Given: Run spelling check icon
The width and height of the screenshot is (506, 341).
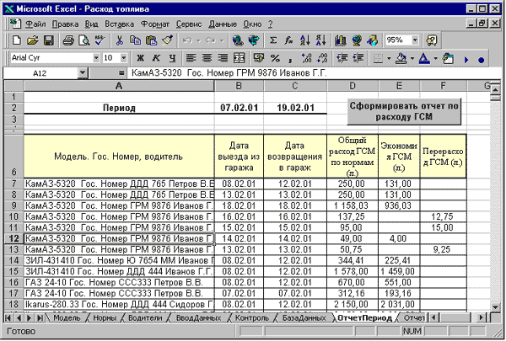Looking at the screenshot, I should [x=100, y=40].
